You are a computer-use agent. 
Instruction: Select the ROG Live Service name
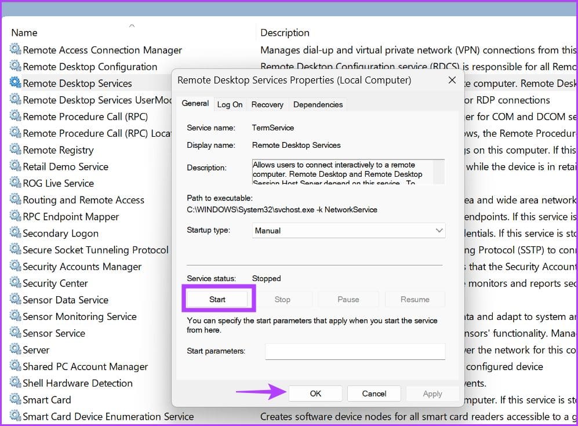click(58, 183)
